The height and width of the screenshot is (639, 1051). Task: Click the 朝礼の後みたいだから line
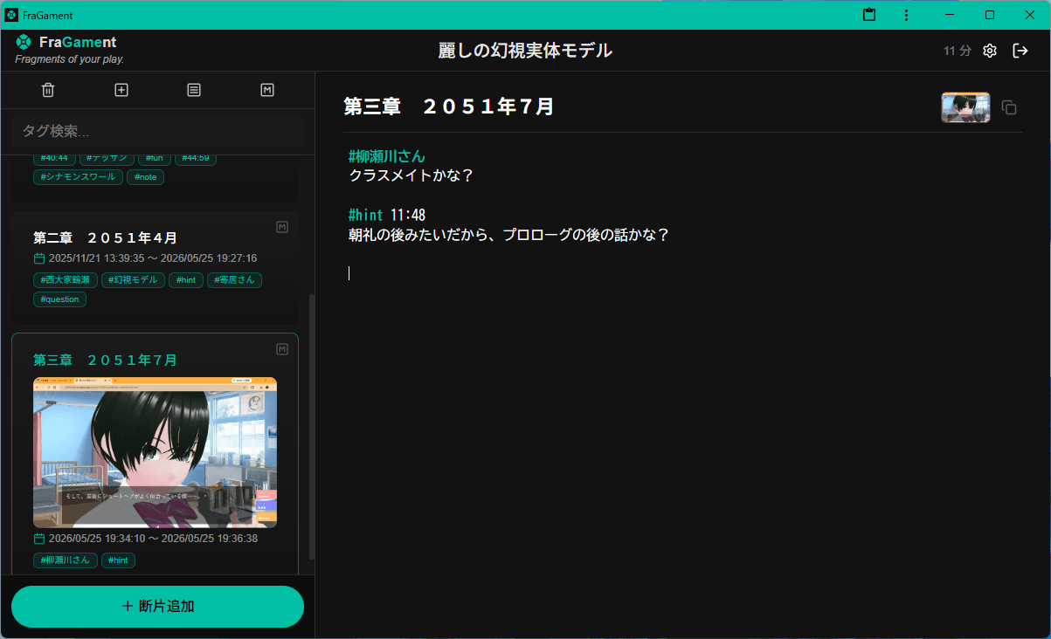[508, 235]
